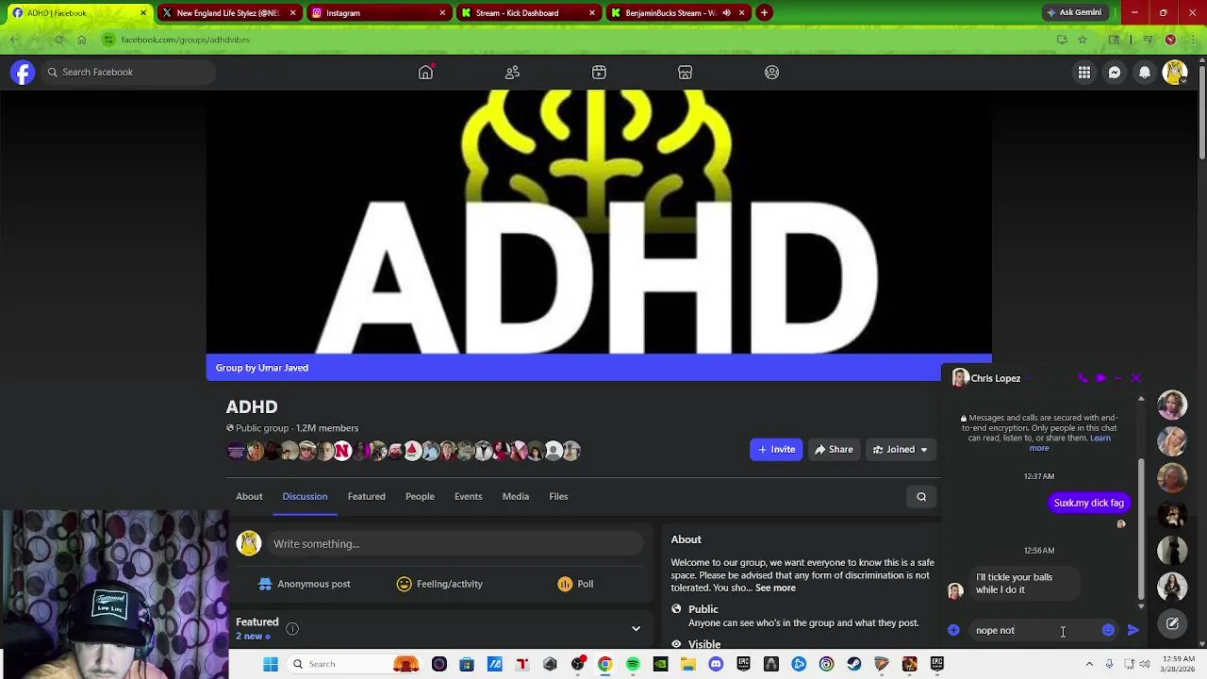The image size is (1207, 679).
Task: Switch to the Stream - Kick Dashboard tab
Action: [x=526, y=13]
